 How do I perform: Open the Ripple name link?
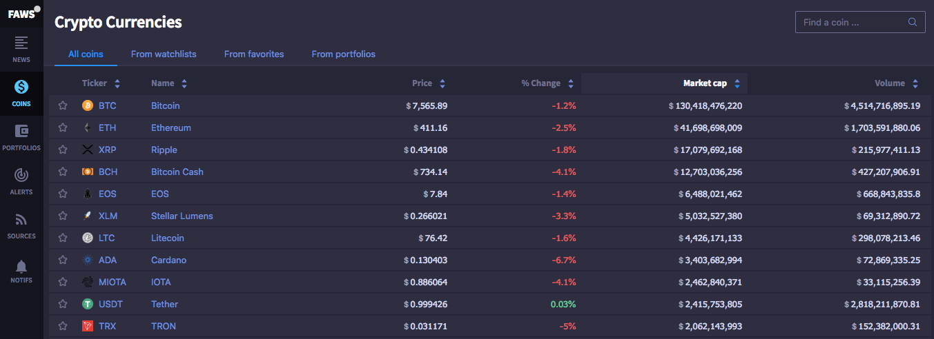(x=164, y=150)
